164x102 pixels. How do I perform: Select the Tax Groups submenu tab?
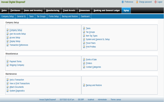[41, 16]
